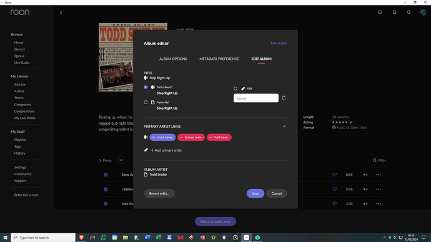This screenshot has height=242, width=431.
Task: Add the Chuck Ainlay artist link
Action: click(162, 137)
